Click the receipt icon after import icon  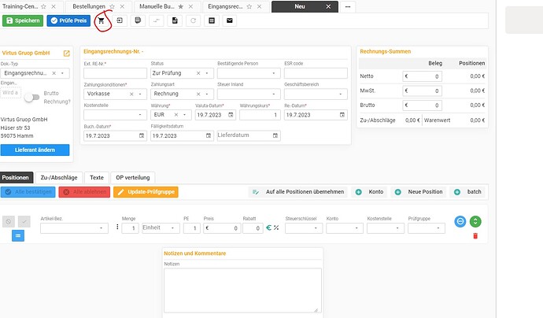pyautogui.click(x=138, y=20)
